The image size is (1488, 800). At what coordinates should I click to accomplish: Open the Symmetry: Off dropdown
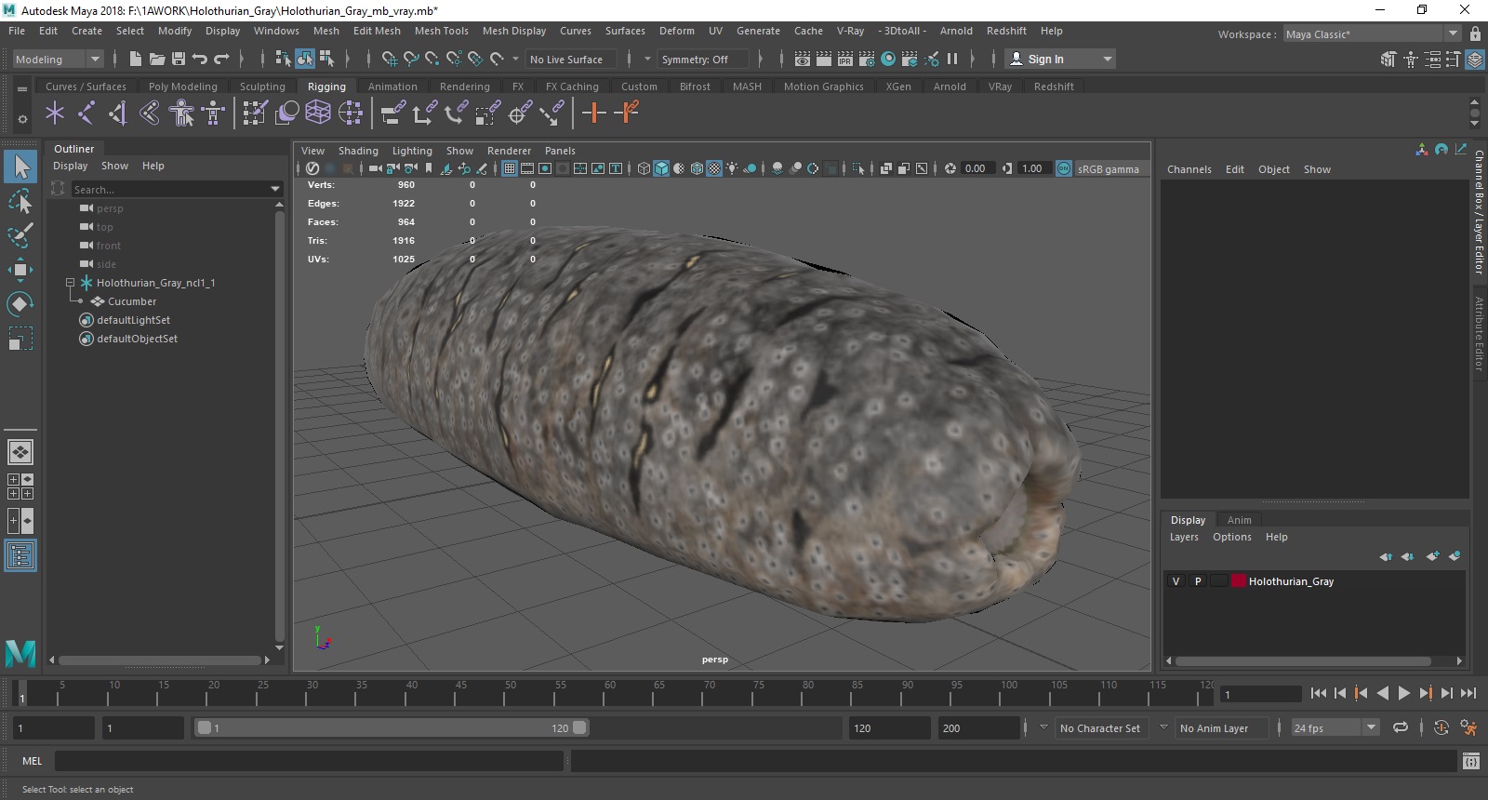coord(703,59)
